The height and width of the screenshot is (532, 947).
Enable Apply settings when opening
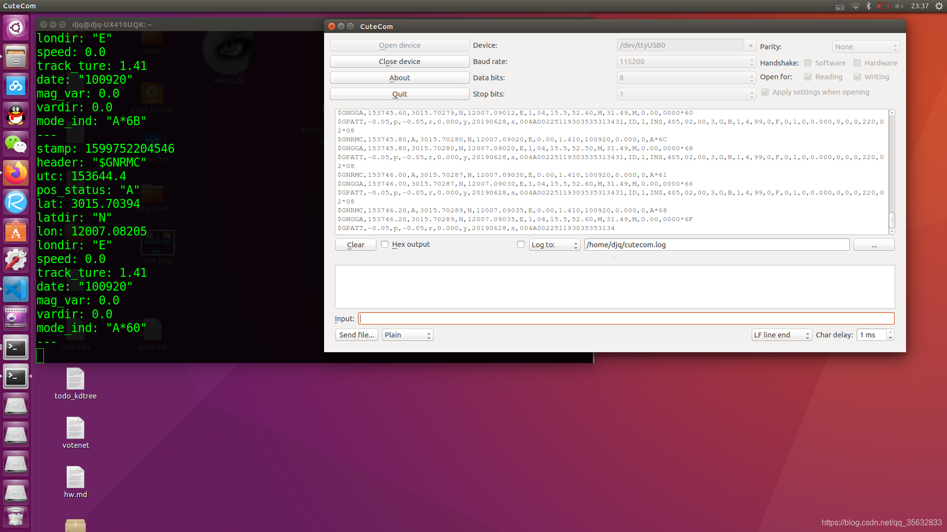(765, 92)
